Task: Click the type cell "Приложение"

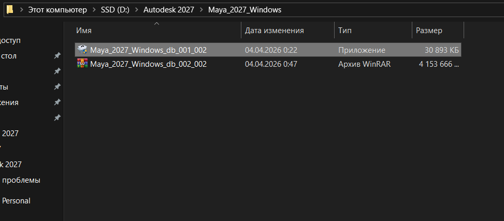Action: coord(362,50)
